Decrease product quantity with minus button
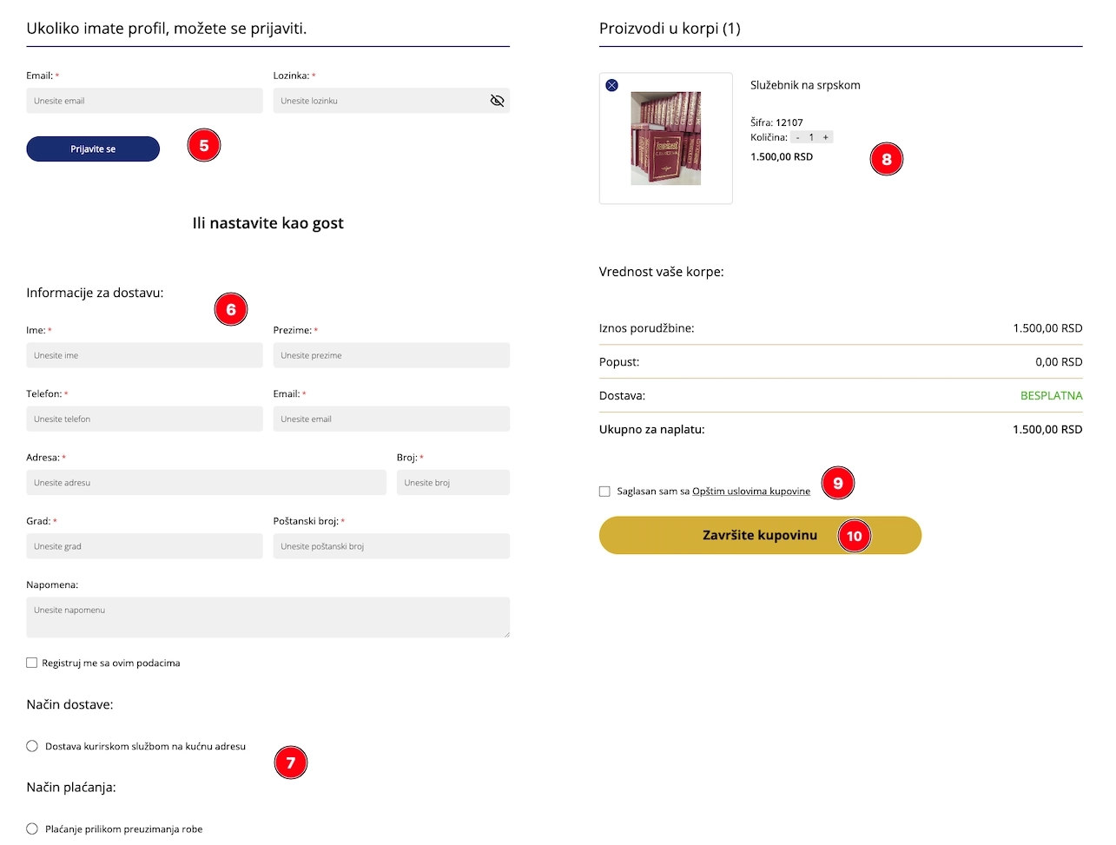Screen dimensions: 1116x845 tap(798, 137)
